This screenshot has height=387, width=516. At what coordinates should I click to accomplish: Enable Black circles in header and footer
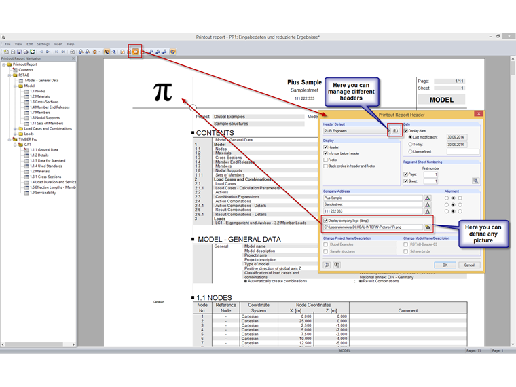325,166
